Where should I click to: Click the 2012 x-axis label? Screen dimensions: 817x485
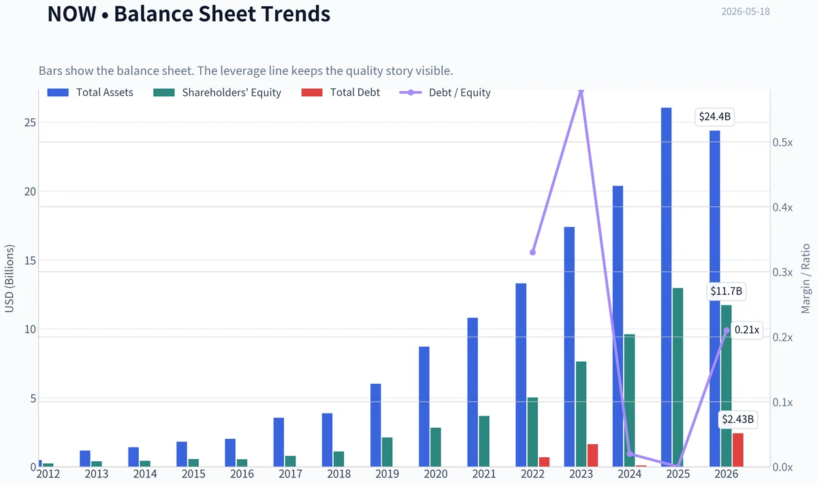point(48,473)
